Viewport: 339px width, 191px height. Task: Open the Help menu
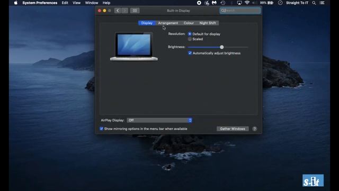tap(106, 3)
